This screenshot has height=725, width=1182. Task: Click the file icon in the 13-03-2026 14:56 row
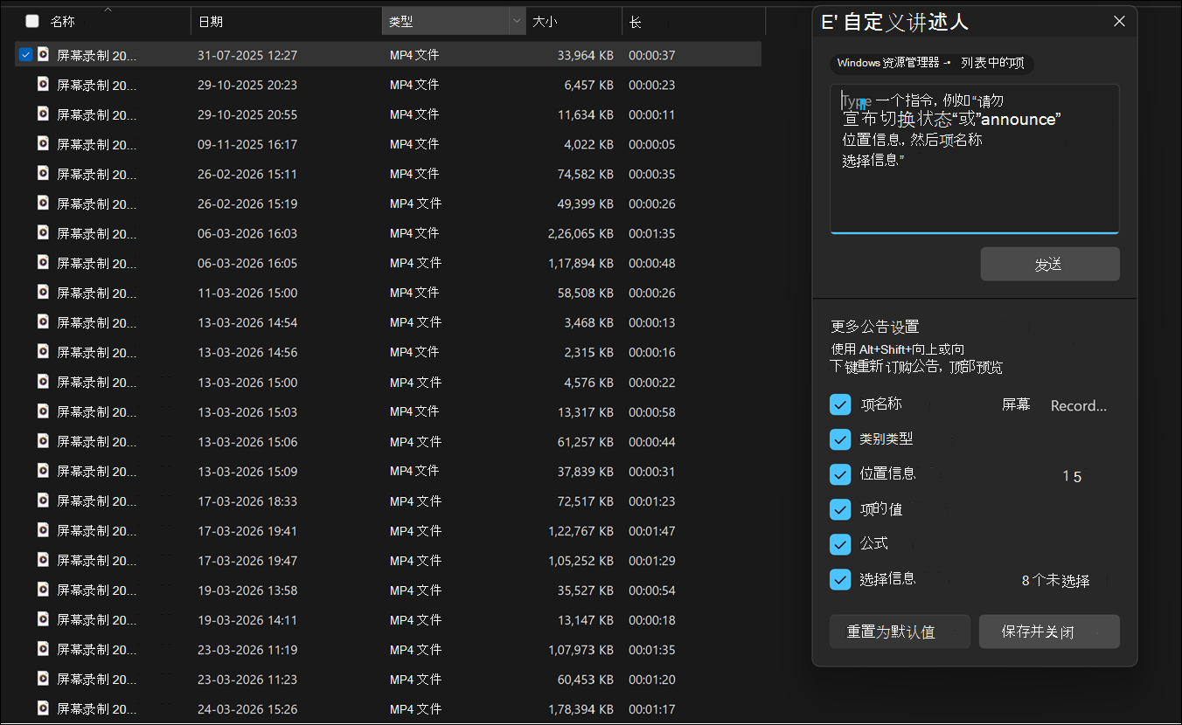42,352
